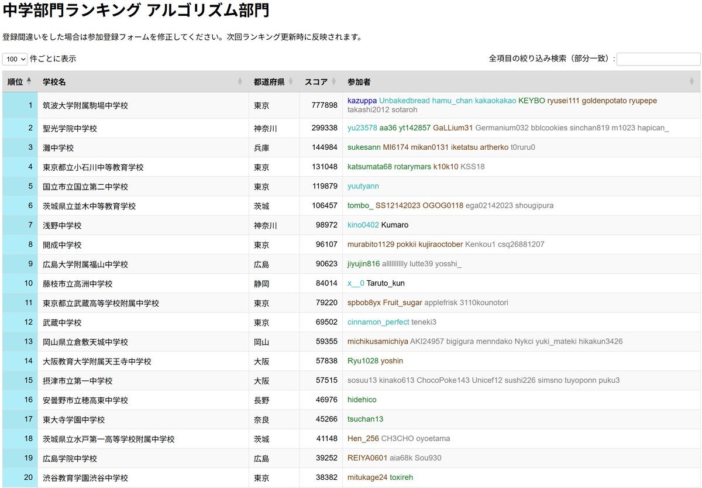Select 武蔵中学校 school name cell

(x=143, y=322)
